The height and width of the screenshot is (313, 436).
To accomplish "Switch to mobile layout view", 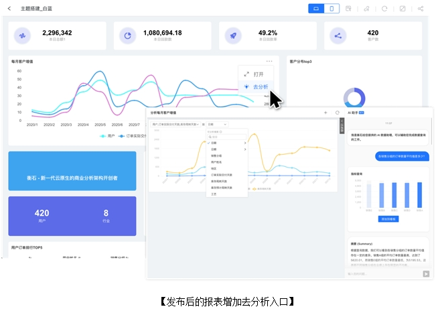I will [332, 9].
